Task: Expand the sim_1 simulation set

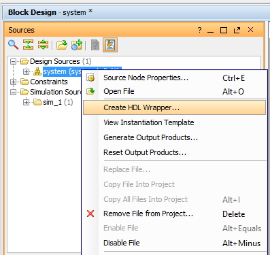Action: (x=26, y=102)
